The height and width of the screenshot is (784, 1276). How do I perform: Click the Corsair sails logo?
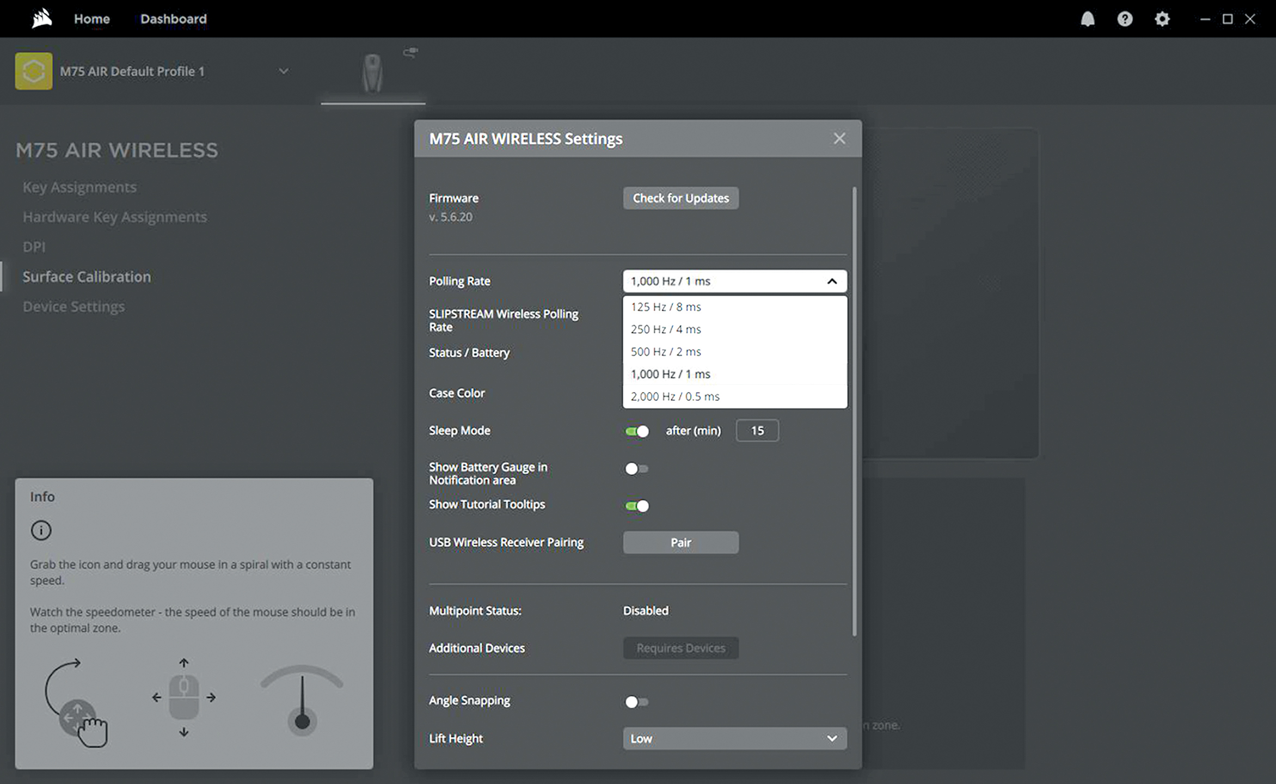[x=42, y=19]
